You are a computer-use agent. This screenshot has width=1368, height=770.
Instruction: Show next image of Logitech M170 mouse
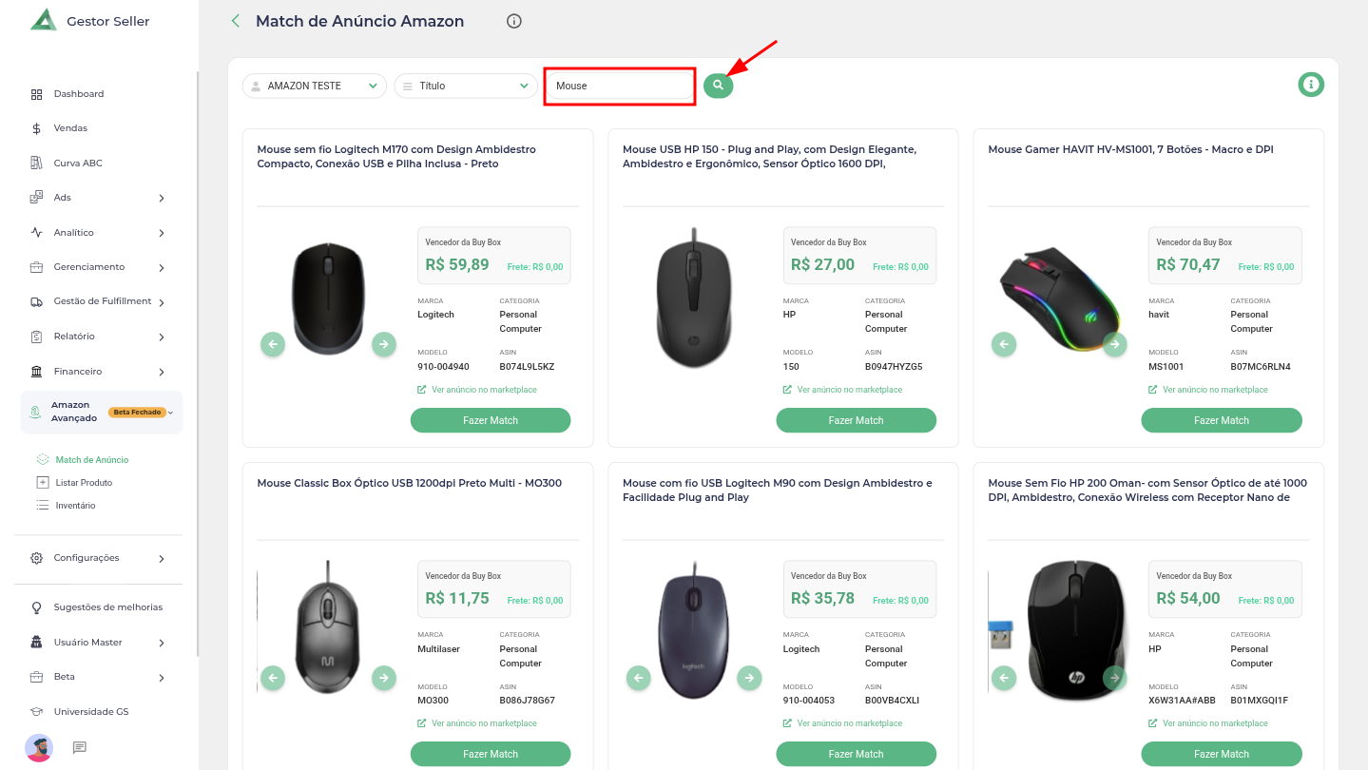point(384,344)
